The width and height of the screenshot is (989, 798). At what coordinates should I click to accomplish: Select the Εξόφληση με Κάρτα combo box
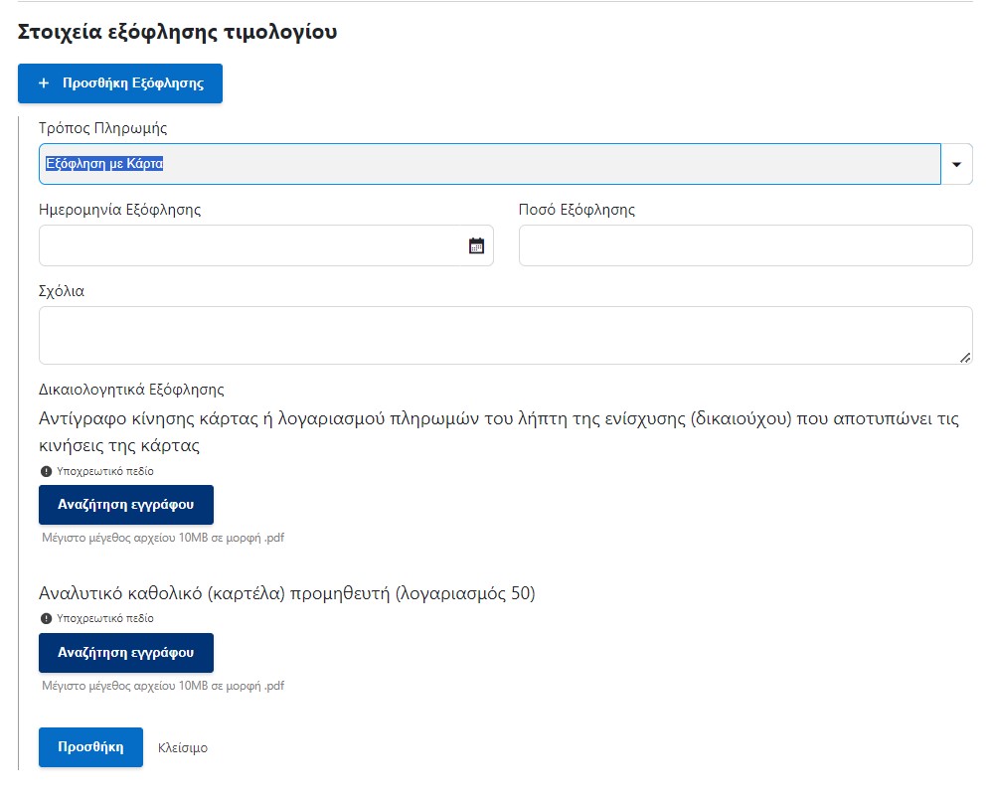click(489, 164)
